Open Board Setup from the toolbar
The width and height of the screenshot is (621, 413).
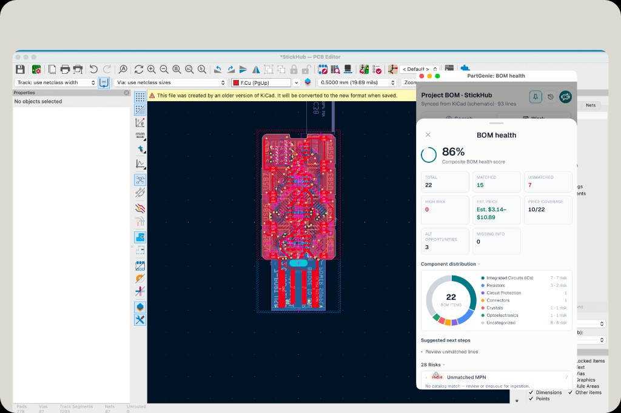point(36,69)
